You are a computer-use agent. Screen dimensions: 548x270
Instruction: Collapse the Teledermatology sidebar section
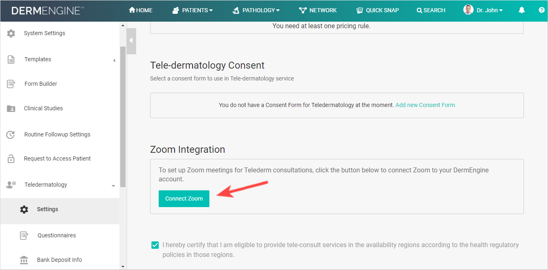pos(113,185)
